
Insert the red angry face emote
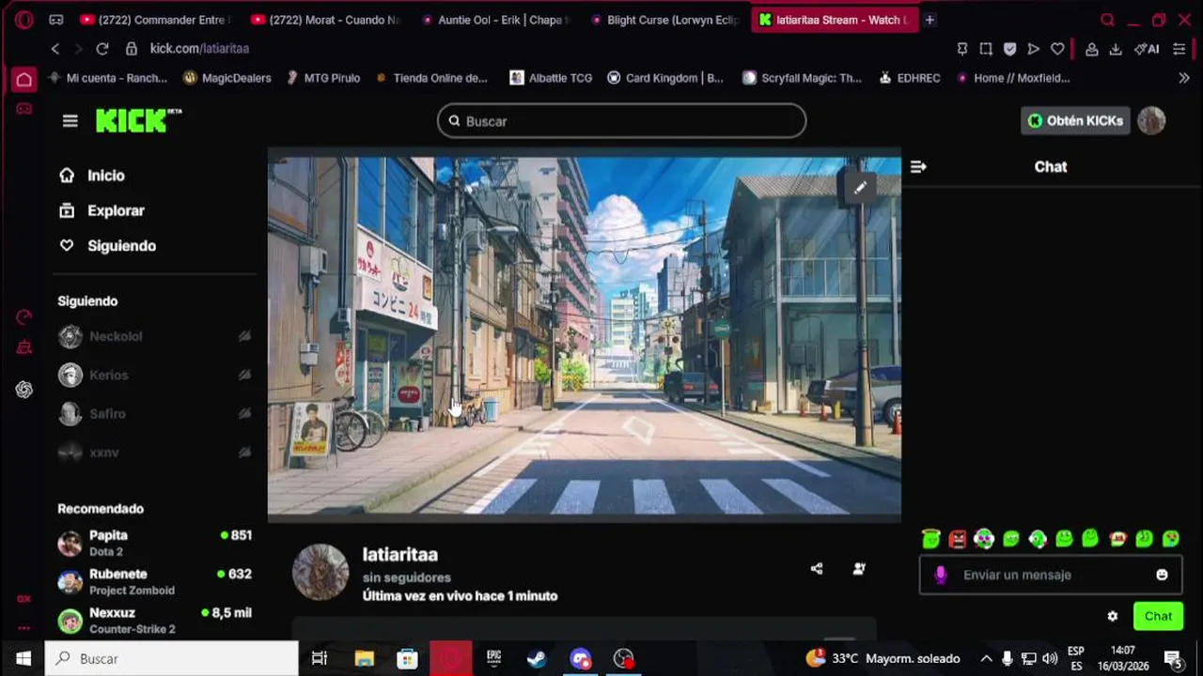coord(957,539)
